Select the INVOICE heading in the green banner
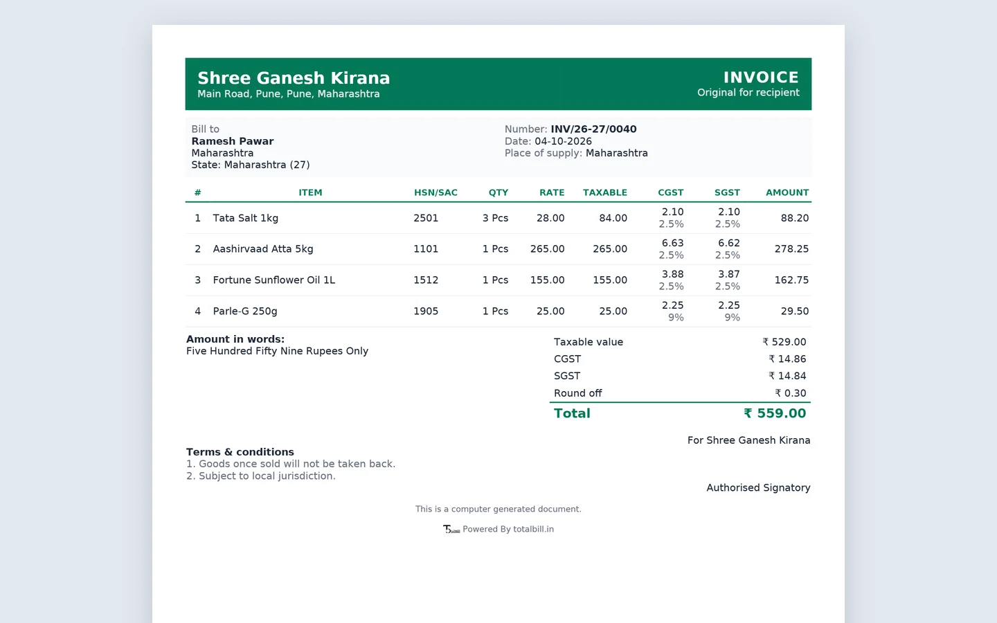Screen dimensions: 997x623 (761, 78)
